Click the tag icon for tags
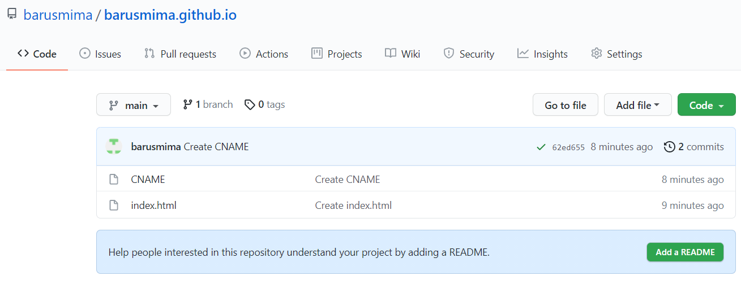 [x=250, y=104]
